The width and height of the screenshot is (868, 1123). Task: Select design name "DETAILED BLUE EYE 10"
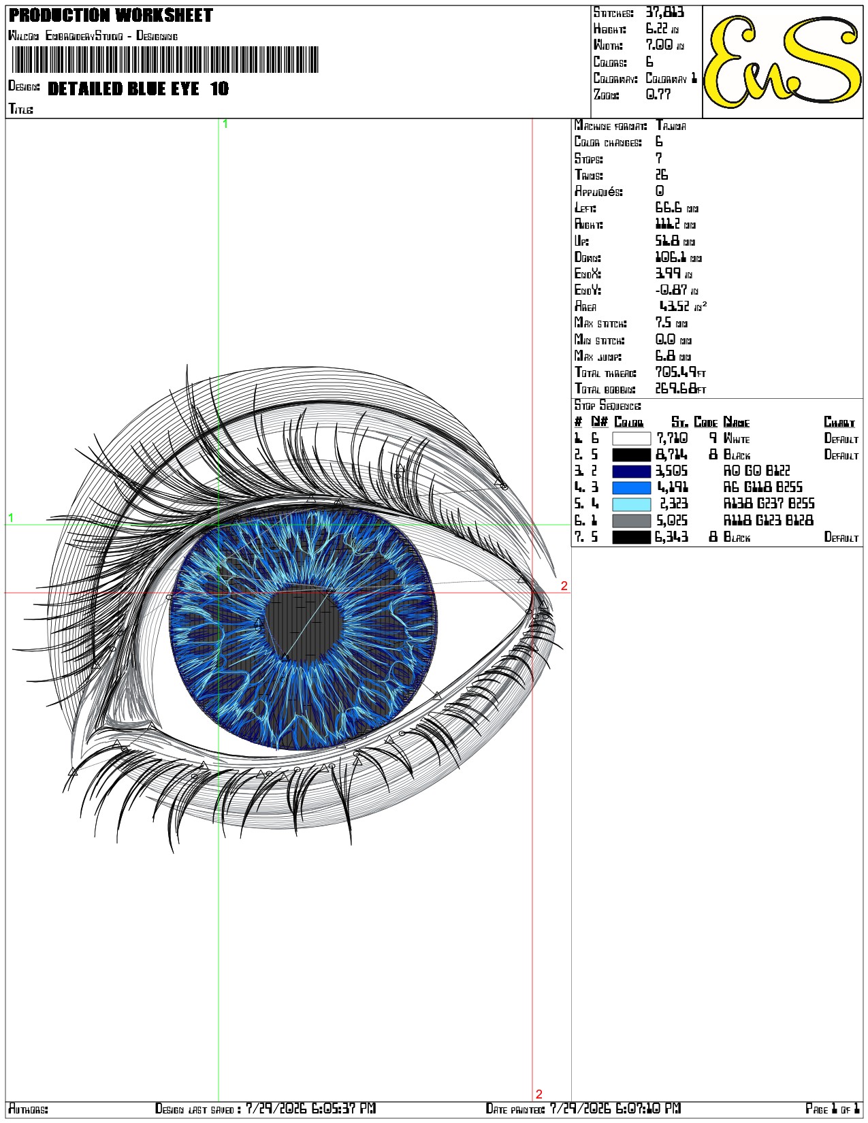coord(138,88)
